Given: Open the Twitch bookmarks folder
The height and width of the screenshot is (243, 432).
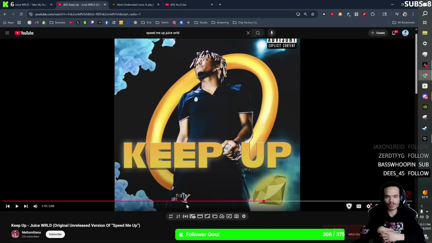Looking at the screenshot, I should tap(162, 23).
